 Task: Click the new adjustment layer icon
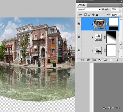tap(100, 60)
